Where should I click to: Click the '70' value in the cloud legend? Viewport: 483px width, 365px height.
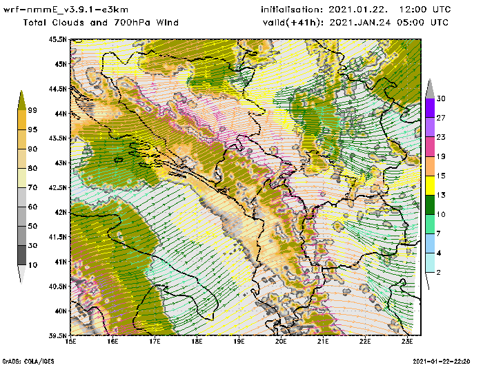click(32, 187)
